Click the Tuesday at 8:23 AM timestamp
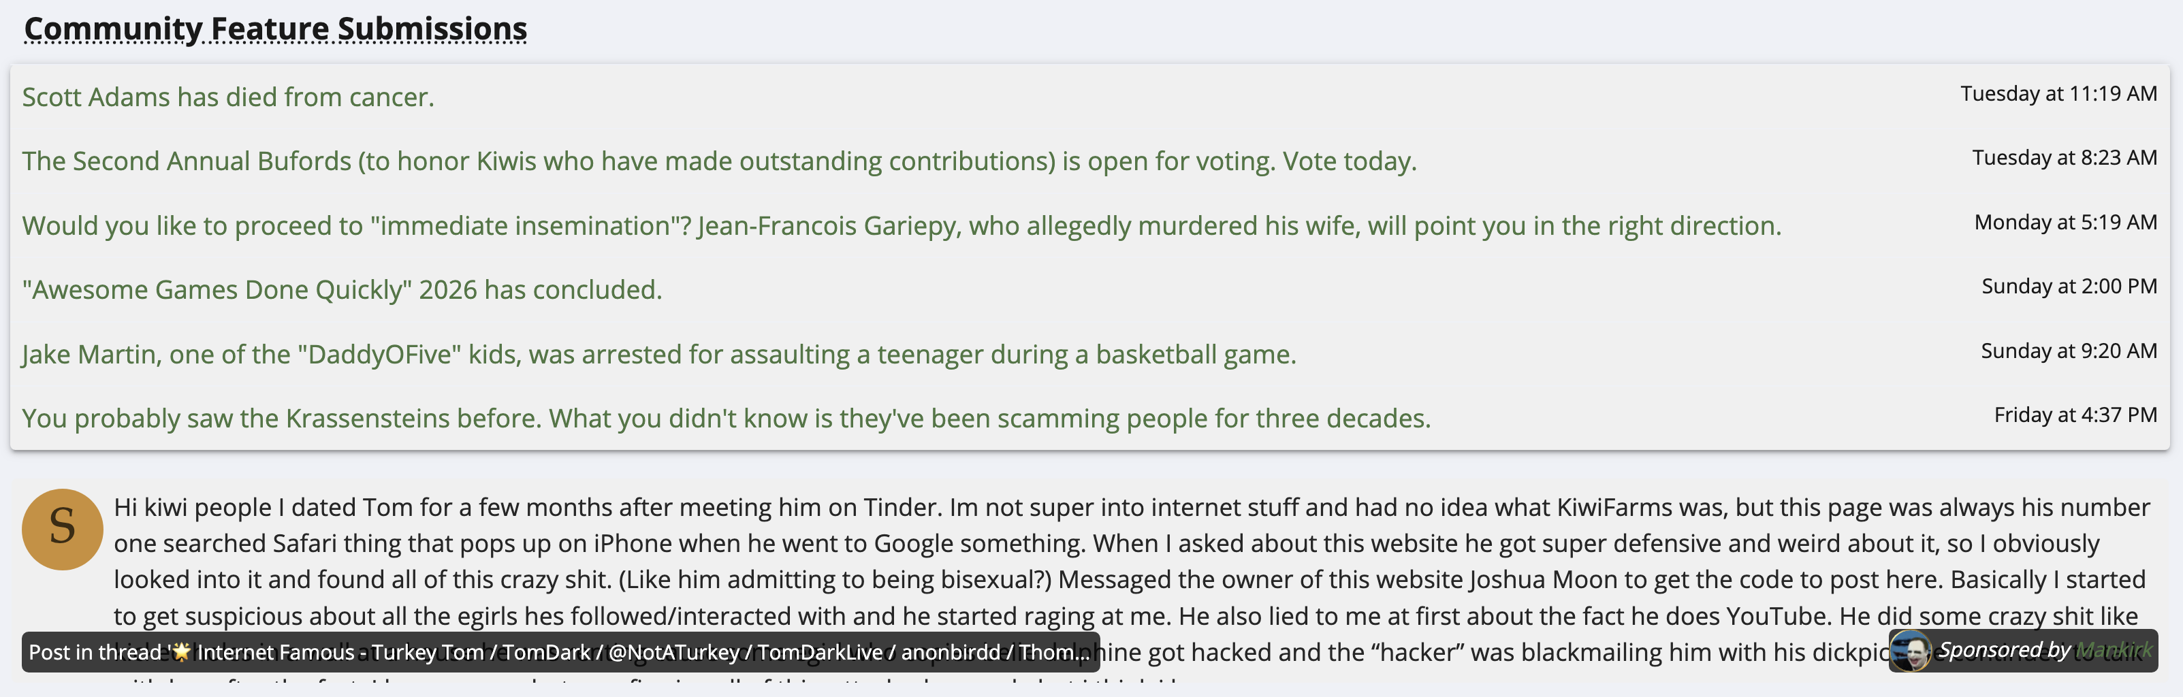2183x697 pixels. 2064,159
